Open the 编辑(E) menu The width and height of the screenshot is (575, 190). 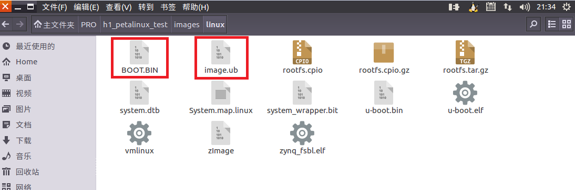[87, 7]
